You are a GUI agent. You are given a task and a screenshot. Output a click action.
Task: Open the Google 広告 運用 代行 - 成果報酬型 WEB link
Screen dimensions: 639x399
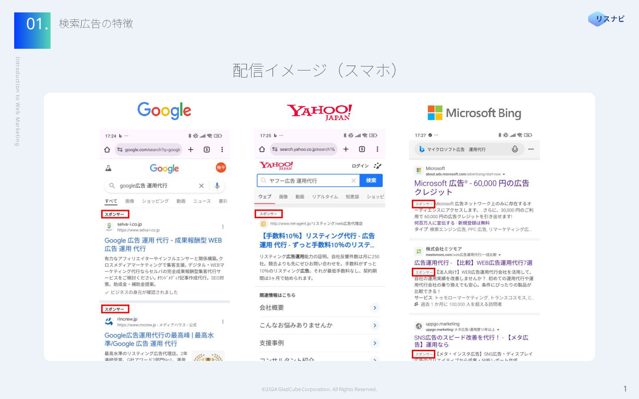(x=163, y=244)
